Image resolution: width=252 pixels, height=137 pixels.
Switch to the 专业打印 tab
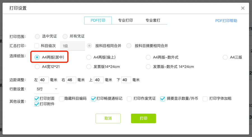point(125,20)
